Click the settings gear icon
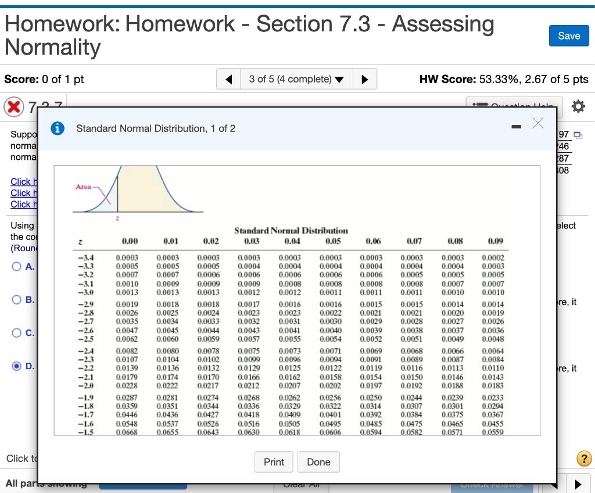Viewport: 595px width, 493px height. pyautogui.click(x=578, y=106)
